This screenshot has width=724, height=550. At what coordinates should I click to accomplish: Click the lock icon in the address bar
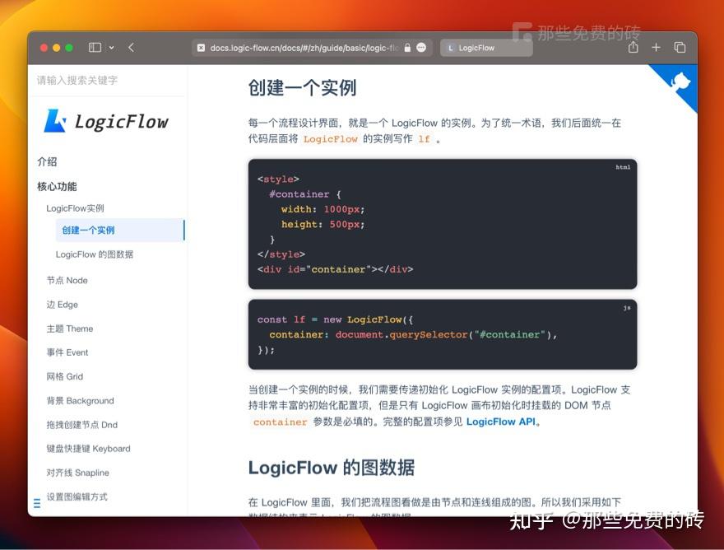coord(407,48)
